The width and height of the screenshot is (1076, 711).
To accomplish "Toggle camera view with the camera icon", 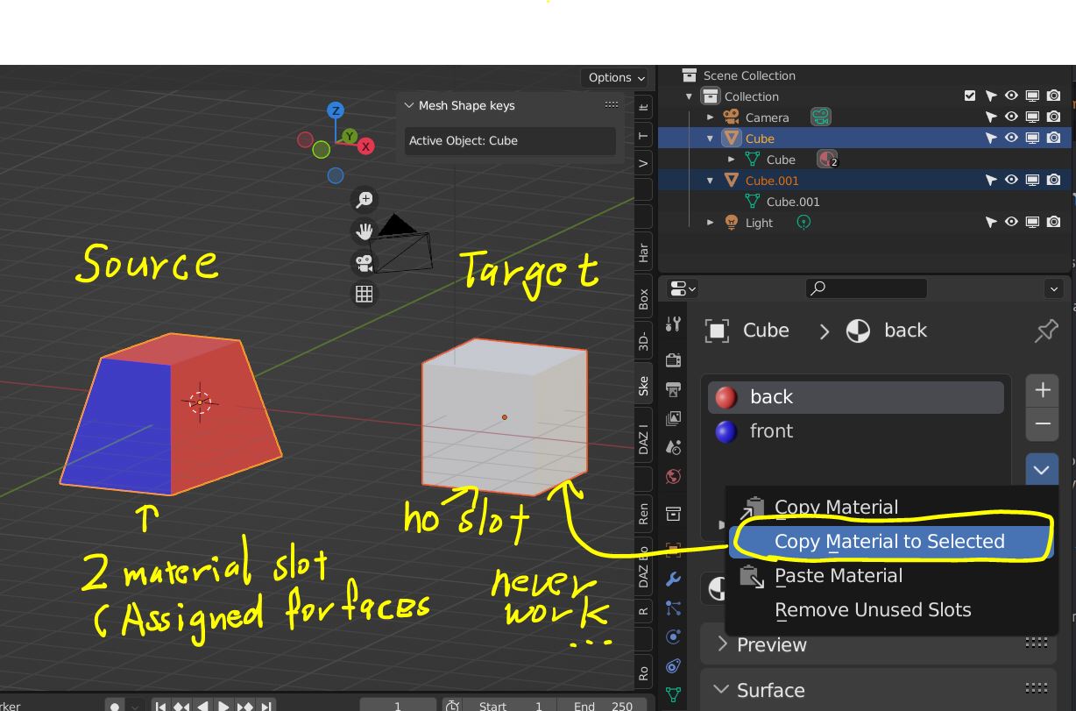I will pos(364,262).
